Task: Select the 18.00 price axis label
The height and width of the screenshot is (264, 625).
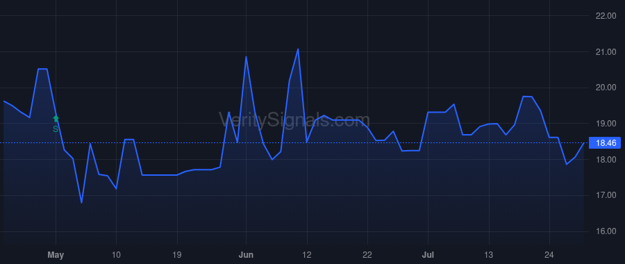Action: coord(606,160)
